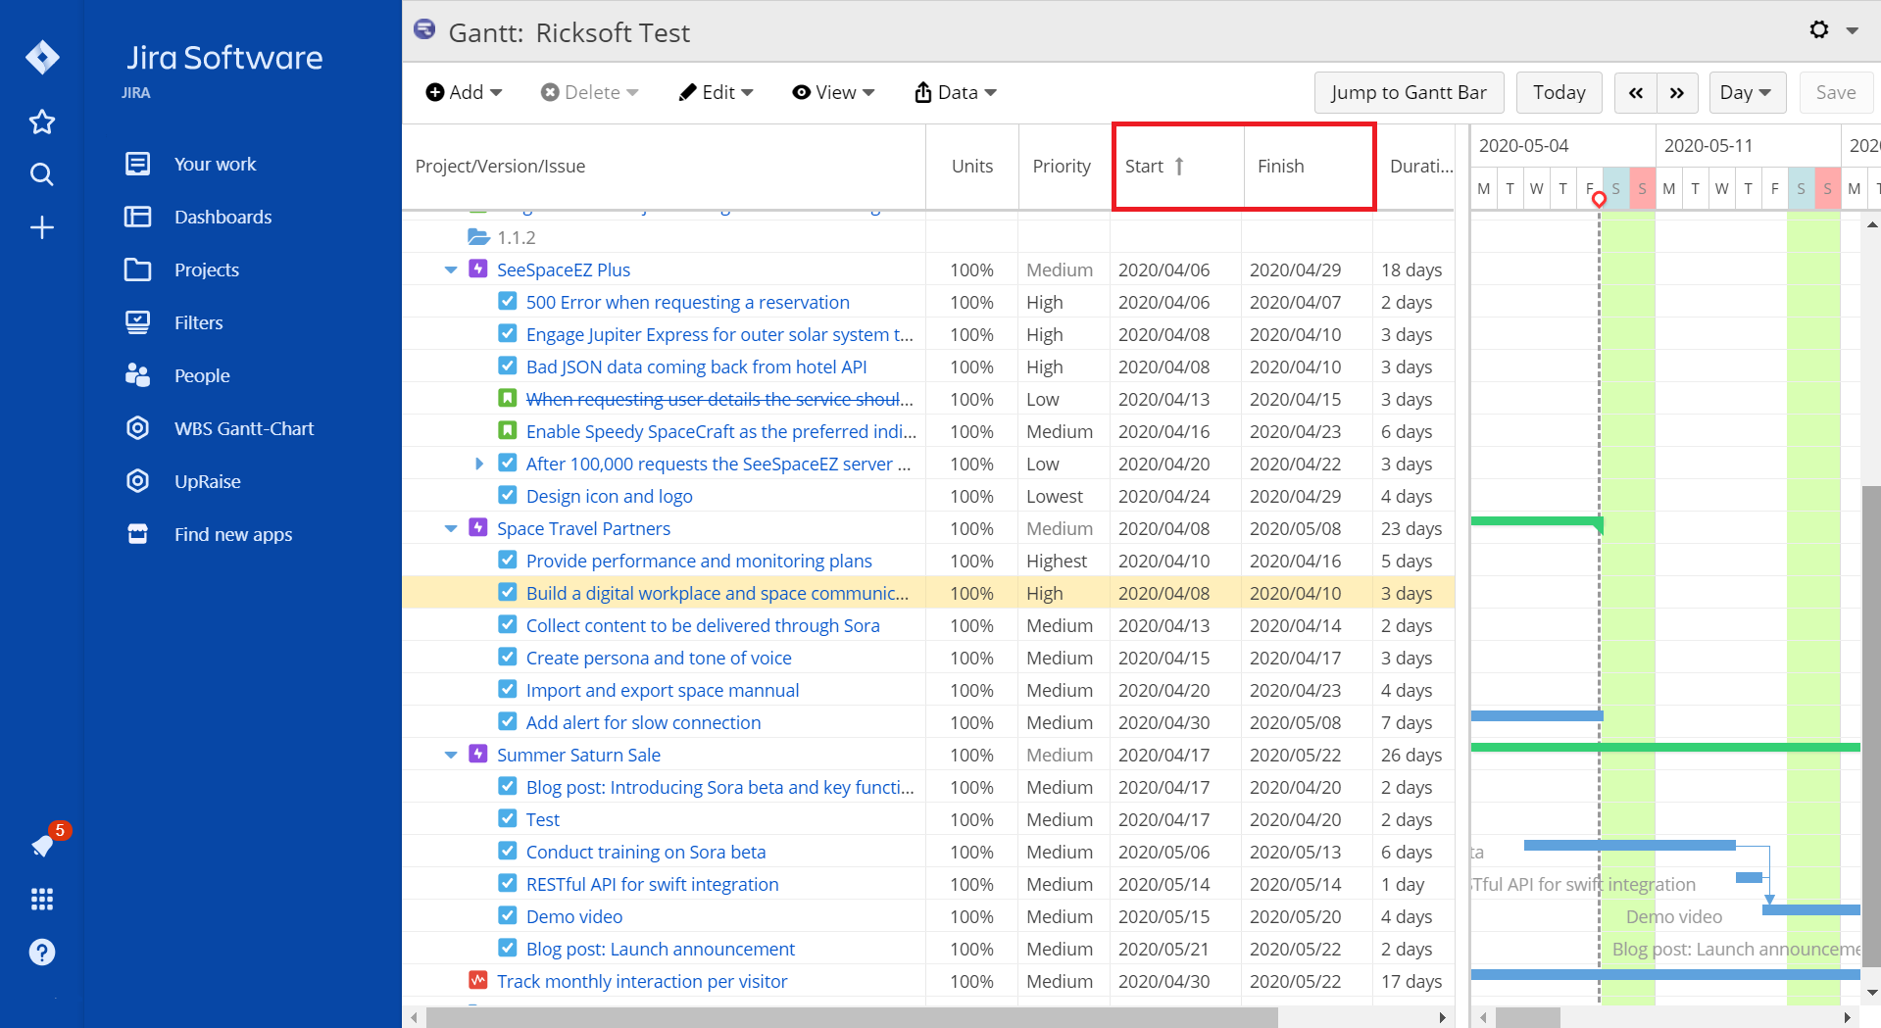Click green story icon of Enable Speedy SpaceCraft
The height and width of the screenshot is (1028, 1881).
click(x=508, y=430)
